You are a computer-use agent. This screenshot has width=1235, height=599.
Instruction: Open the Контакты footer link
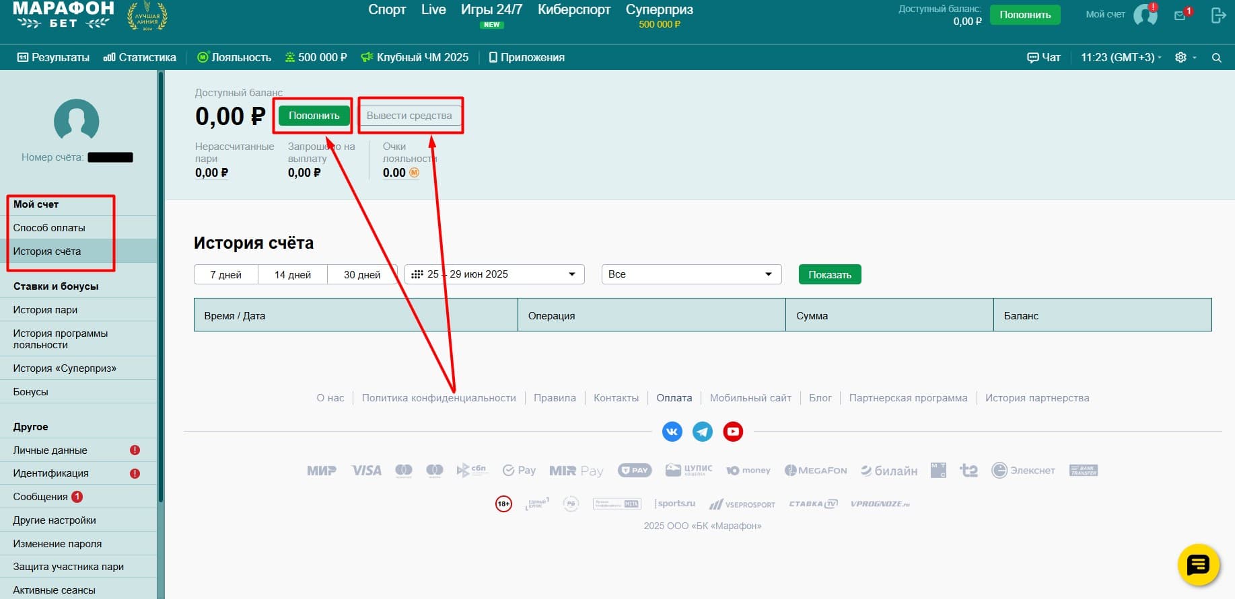coord(616,398)
